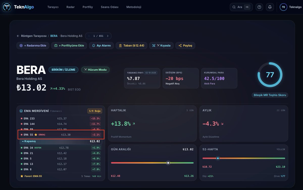Open the Kıyasla comparison button
The width and height of the screenshot is (303, 190).
click(161, 45)
